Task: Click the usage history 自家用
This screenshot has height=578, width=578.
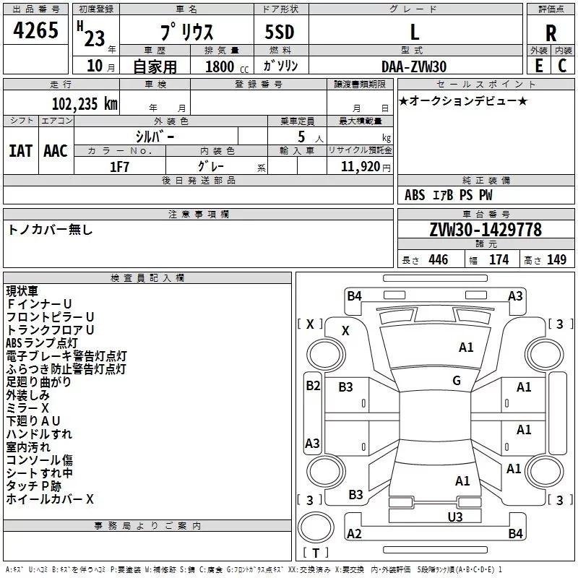Action: point(155,66)
